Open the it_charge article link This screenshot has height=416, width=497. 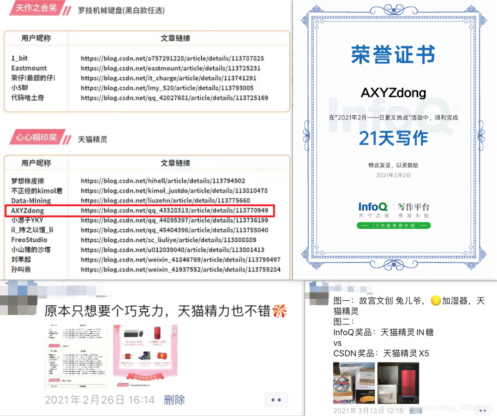pyautogui.click(x=168, y=78)
